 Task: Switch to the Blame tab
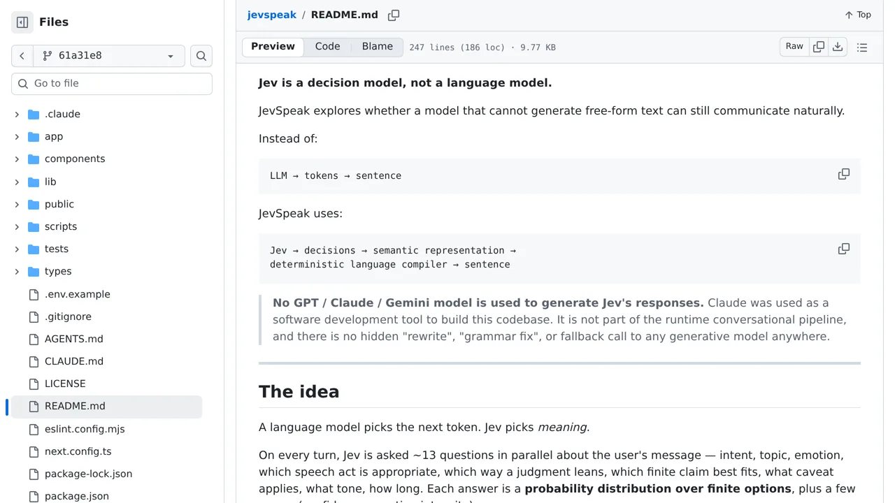coord(377,47)
